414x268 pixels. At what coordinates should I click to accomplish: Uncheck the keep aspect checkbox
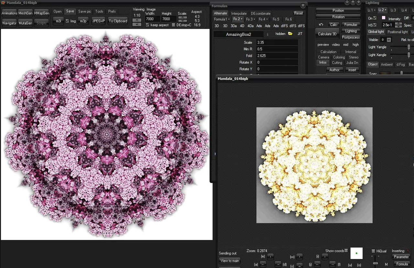click(147, 25)
